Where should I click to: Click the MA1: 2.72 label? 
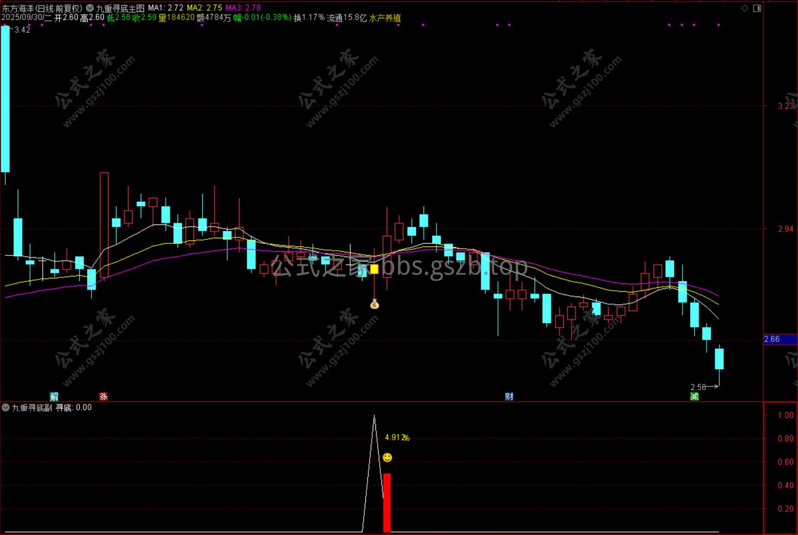[166, 8]
